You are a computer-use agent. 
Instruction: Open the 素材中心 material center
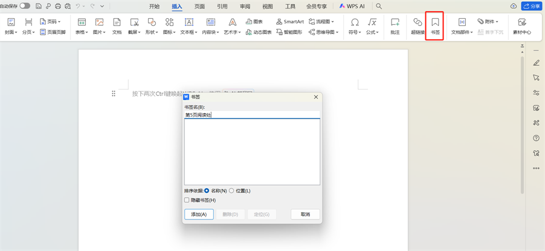(x=521, y=25)
